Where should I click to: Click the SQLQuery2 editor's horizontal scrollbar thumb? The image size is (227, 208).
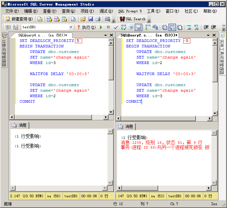point(158,119)
